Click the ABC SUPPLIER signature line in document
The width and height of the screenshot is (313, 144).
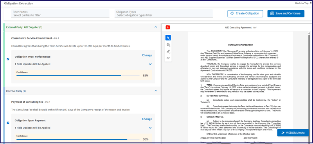click(250, 138)
